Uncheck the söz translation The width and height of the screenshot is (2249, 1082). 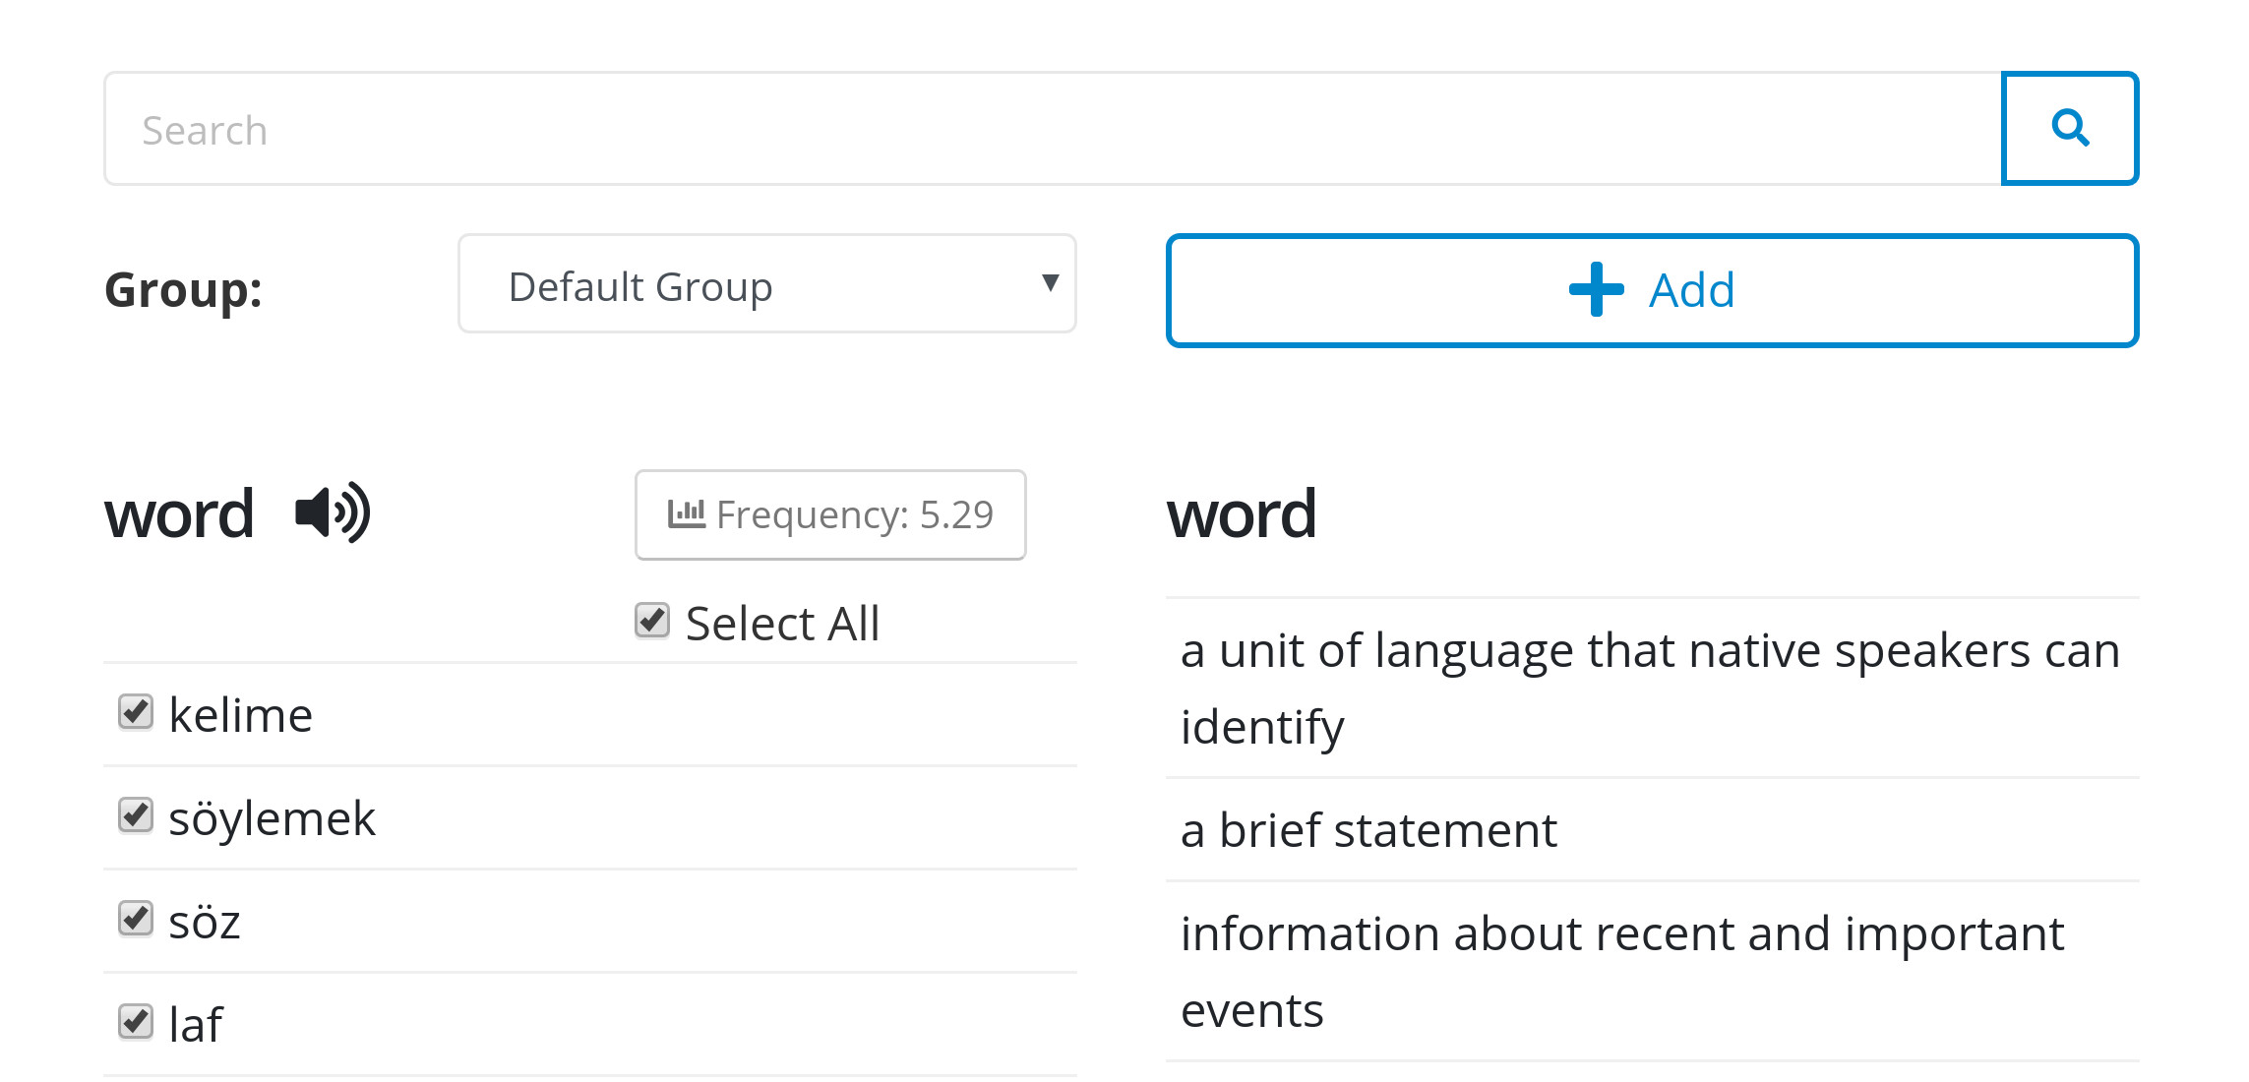click(136, 919)
